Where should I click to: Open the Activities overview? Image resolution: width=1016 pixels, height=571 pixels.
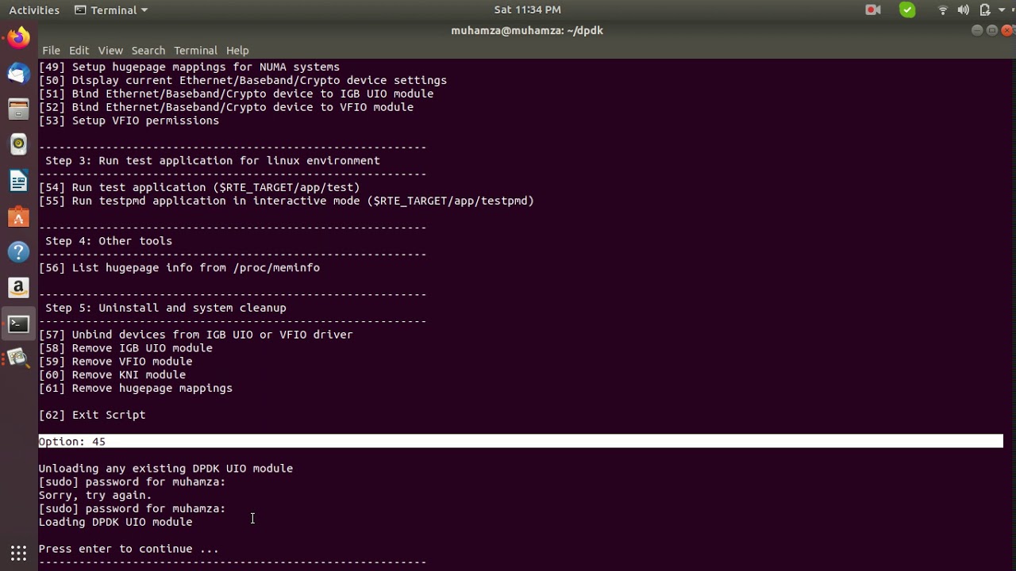tap(34, 10)
